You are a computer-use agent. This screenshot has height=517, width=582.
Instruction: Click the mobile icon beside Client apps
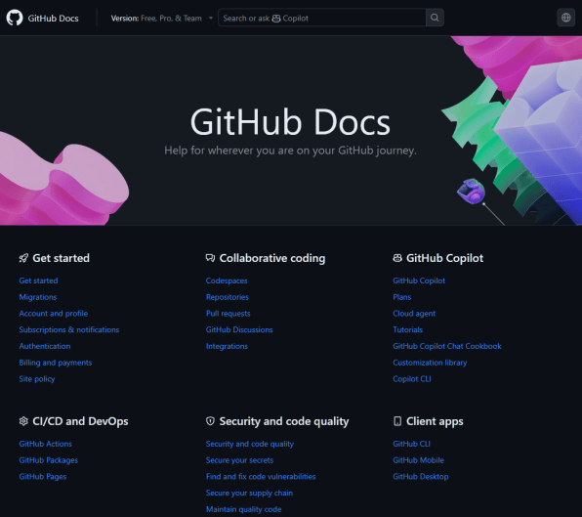[x=397, y=421]
